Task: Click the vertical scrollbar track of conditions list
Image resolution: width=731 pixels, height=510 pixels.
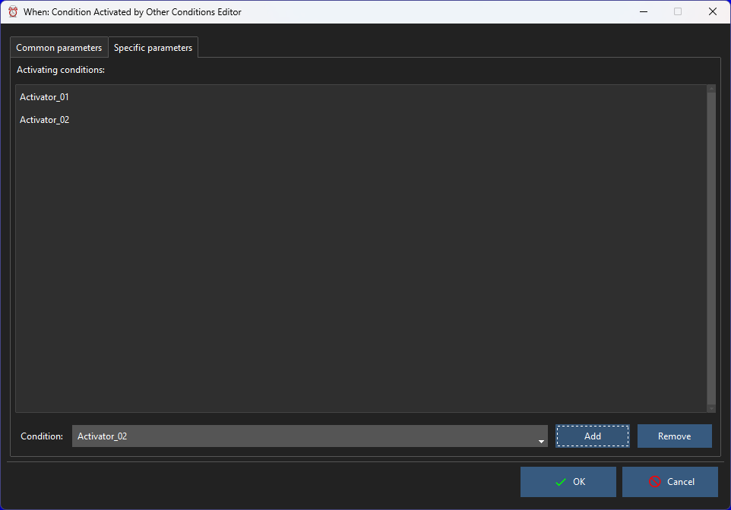Action: pyautogui.click(x=711, y=250)
